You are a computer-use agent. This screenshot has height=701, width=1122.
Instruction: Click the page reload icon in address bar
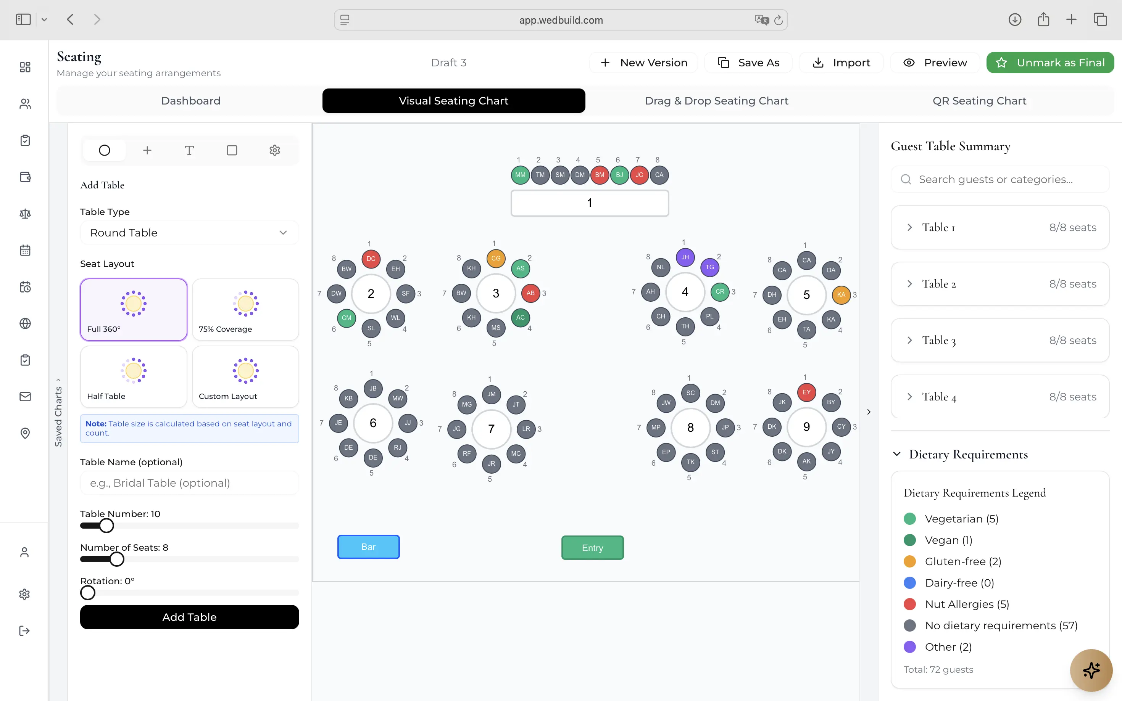[x=778, y=20]
